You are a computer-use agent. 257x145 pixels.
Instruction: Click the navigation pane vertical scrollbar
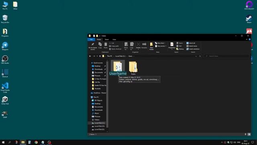pyautogui.click(x=107, y=95)
